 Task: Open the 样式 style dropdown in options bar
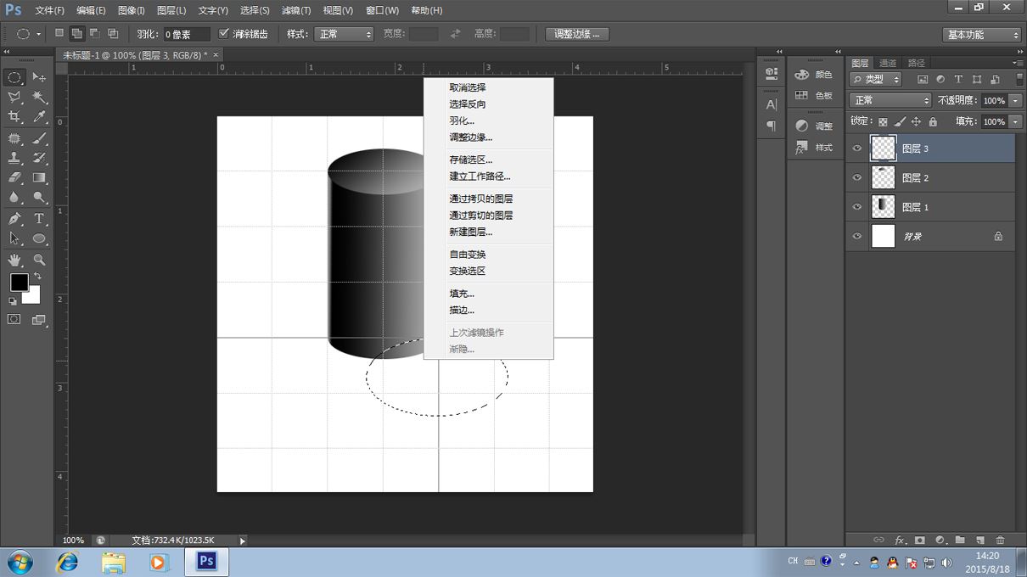pyautogui.click(x=344, y=34)
